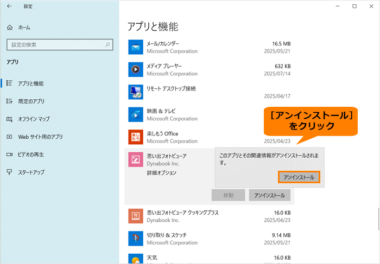Select リモート デスクトップ接続 in the list

[171, 89]
